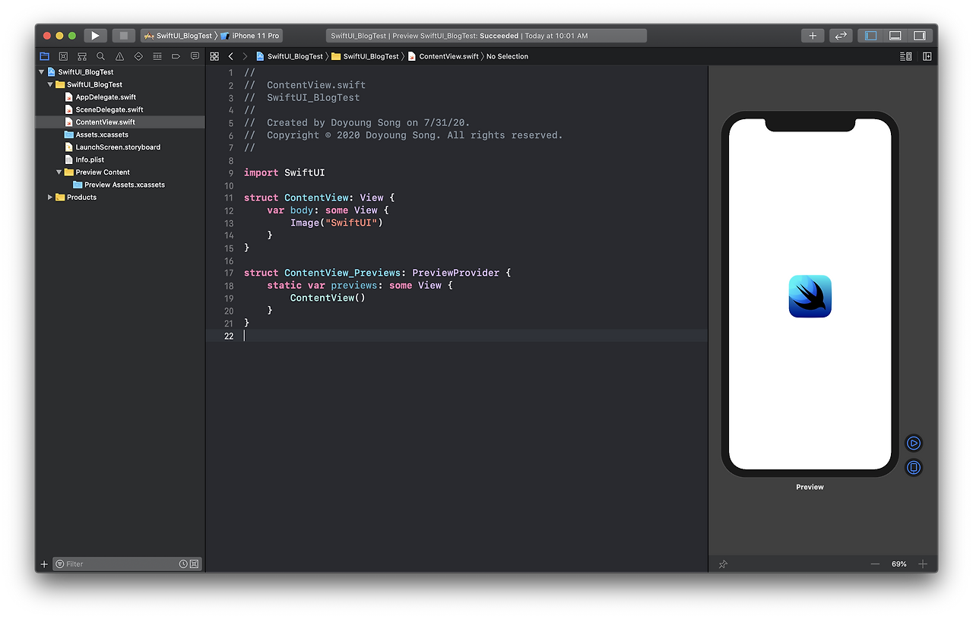This screenshot has height=619, width=973.
Task: Choose run destination iPhone 11 Pro
Action: 252,36
